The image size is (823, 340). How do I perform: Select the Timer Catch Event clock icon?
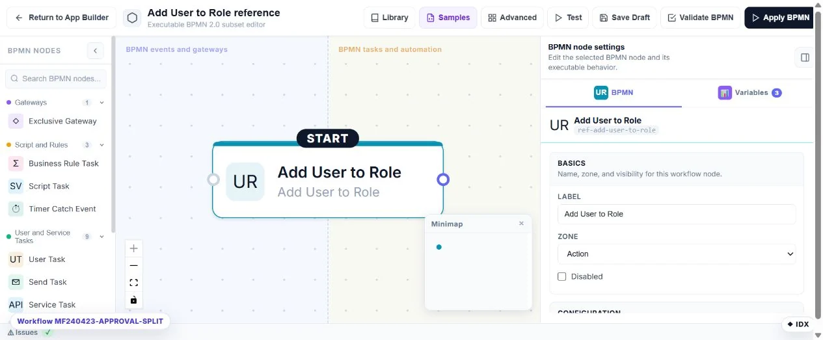[16, 209]
